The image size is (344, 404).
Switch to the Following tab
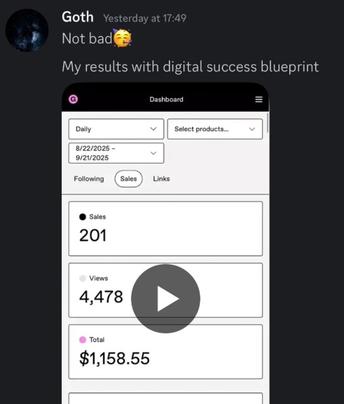pyautogui.click(x=89, y=179)
